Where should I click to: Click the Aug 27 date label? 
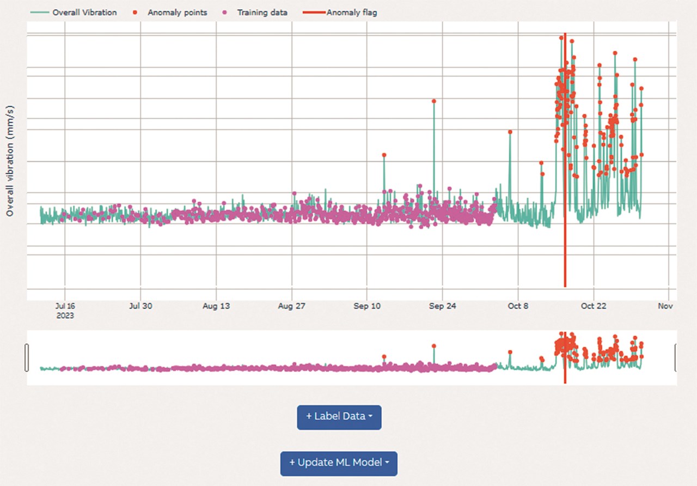point(291,306)
